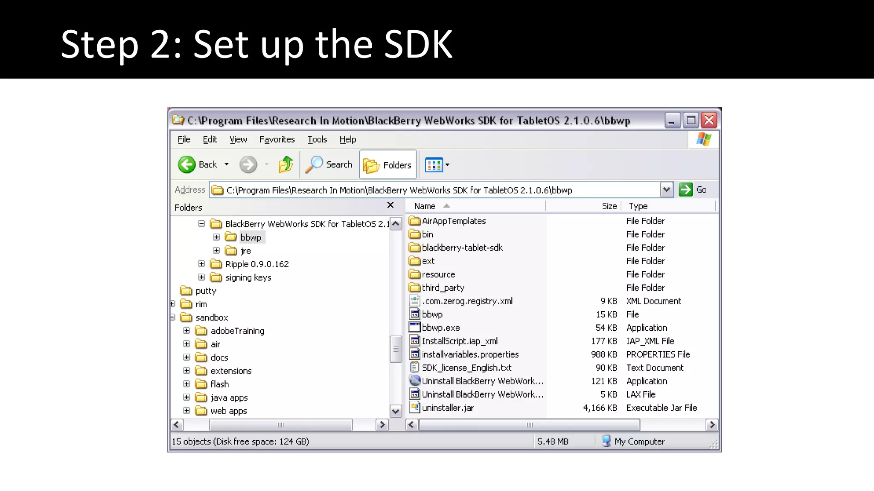Viewport: 874px width, 491px height.
Task: Expand the docs tree node
Action: pyautogui.click(x=186, y=357)
